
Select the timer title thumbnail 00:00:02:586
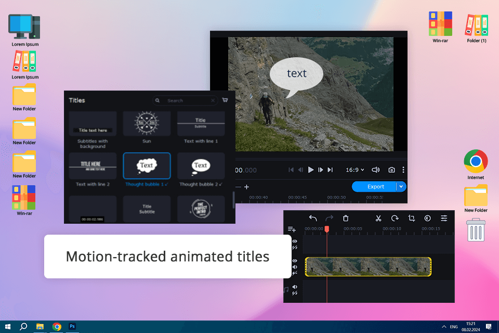pos(93,209)
